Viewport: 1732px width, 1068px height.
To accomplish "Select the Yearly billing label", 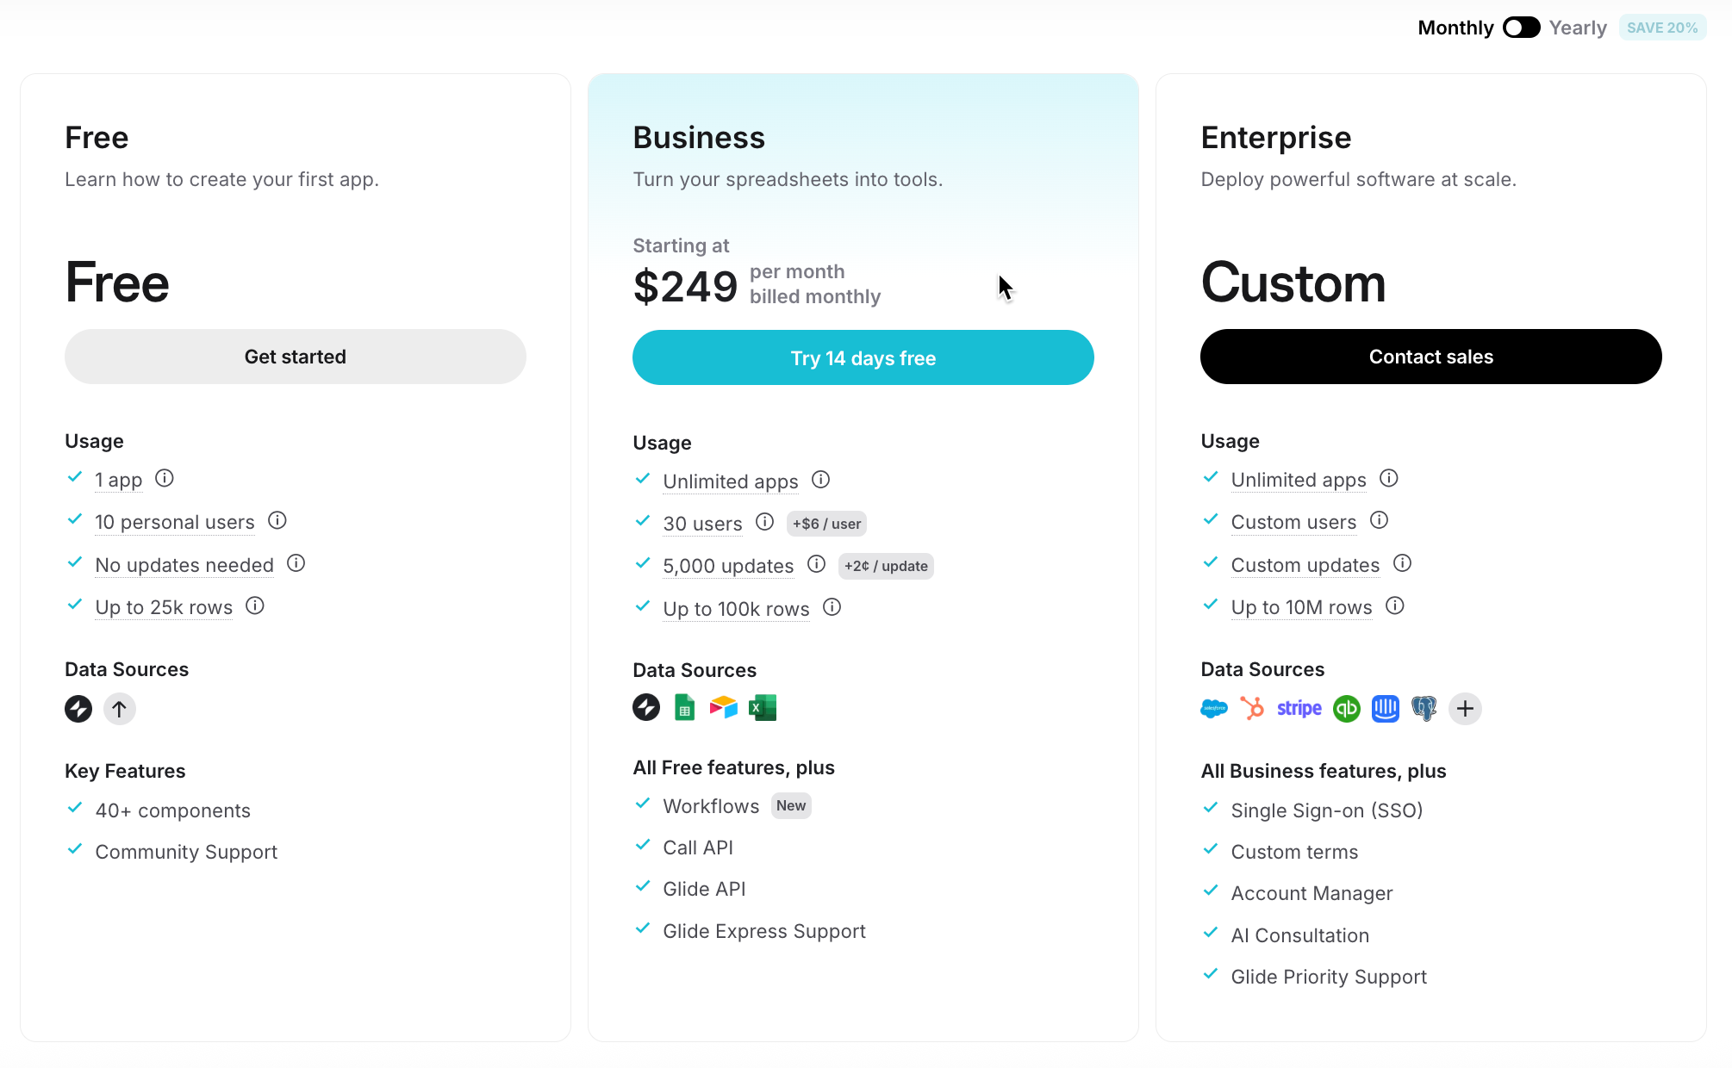I will [1578, 28].
